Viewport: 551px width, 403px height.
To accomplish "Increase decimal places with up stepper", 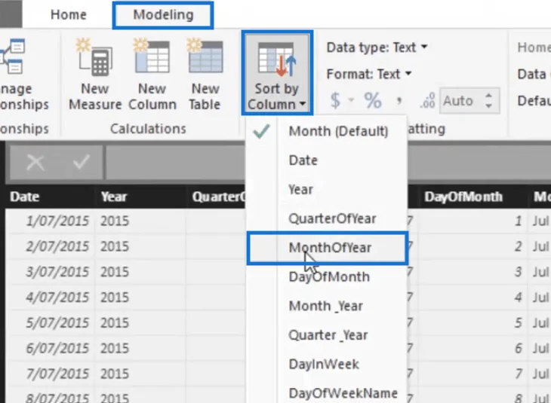I will pos(488,96).
